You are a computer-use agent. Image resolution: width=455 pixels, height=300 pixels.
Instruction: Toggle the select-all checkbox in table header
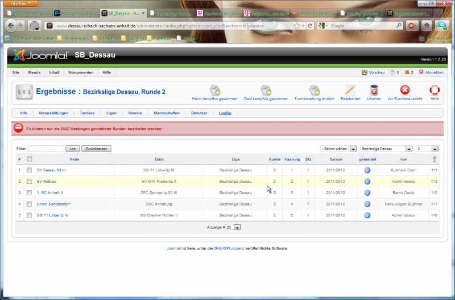29,159
